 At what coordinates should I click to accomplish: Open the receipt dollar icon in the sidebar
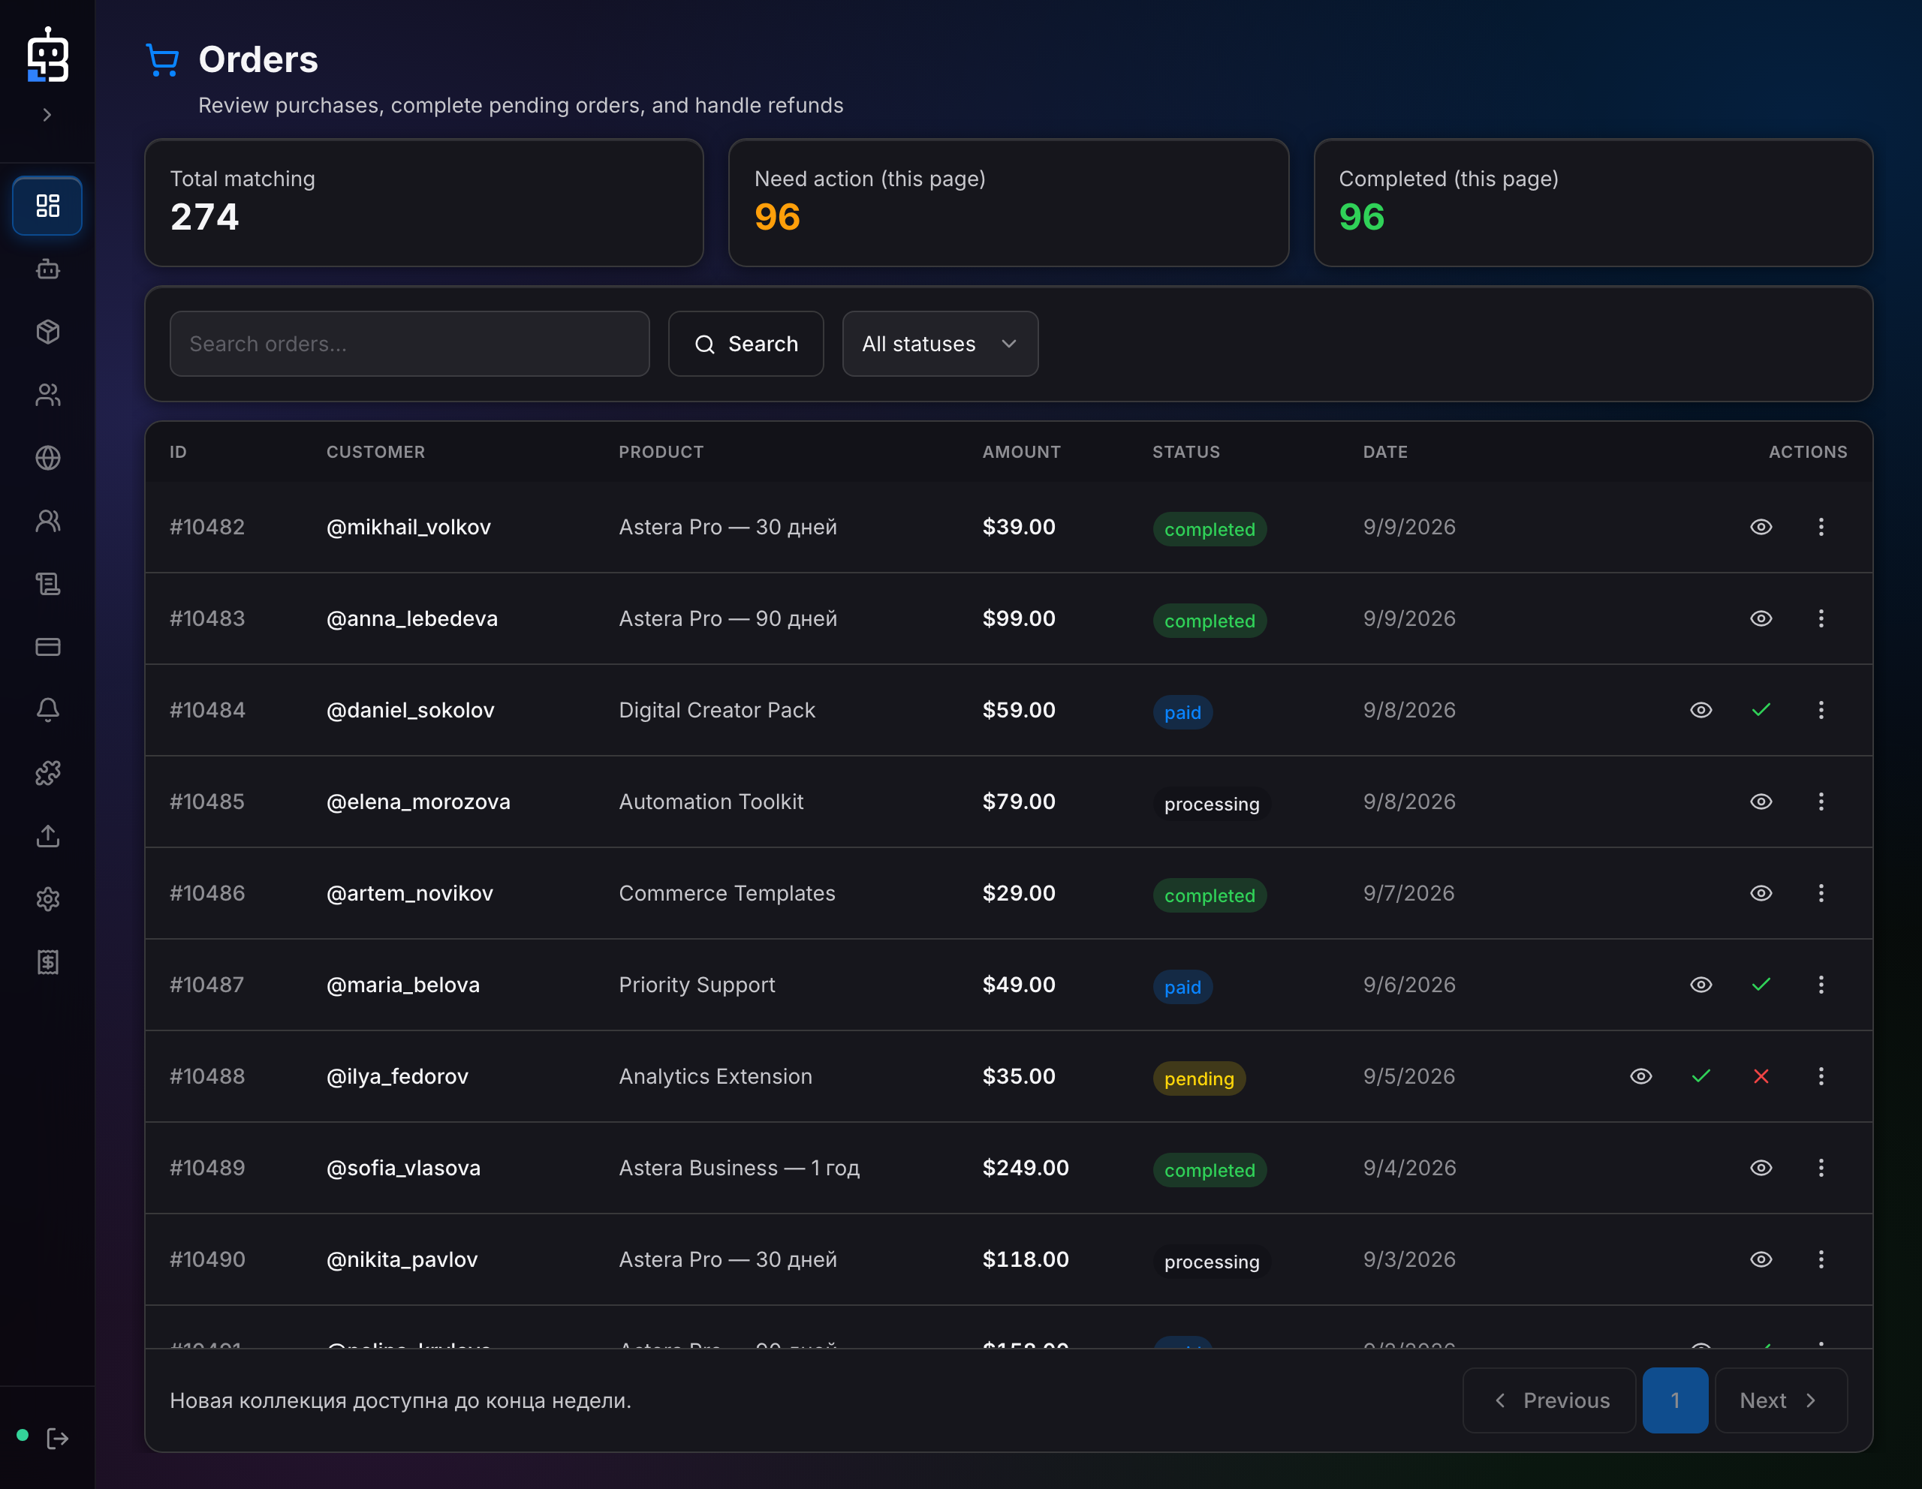pos(47,962)
